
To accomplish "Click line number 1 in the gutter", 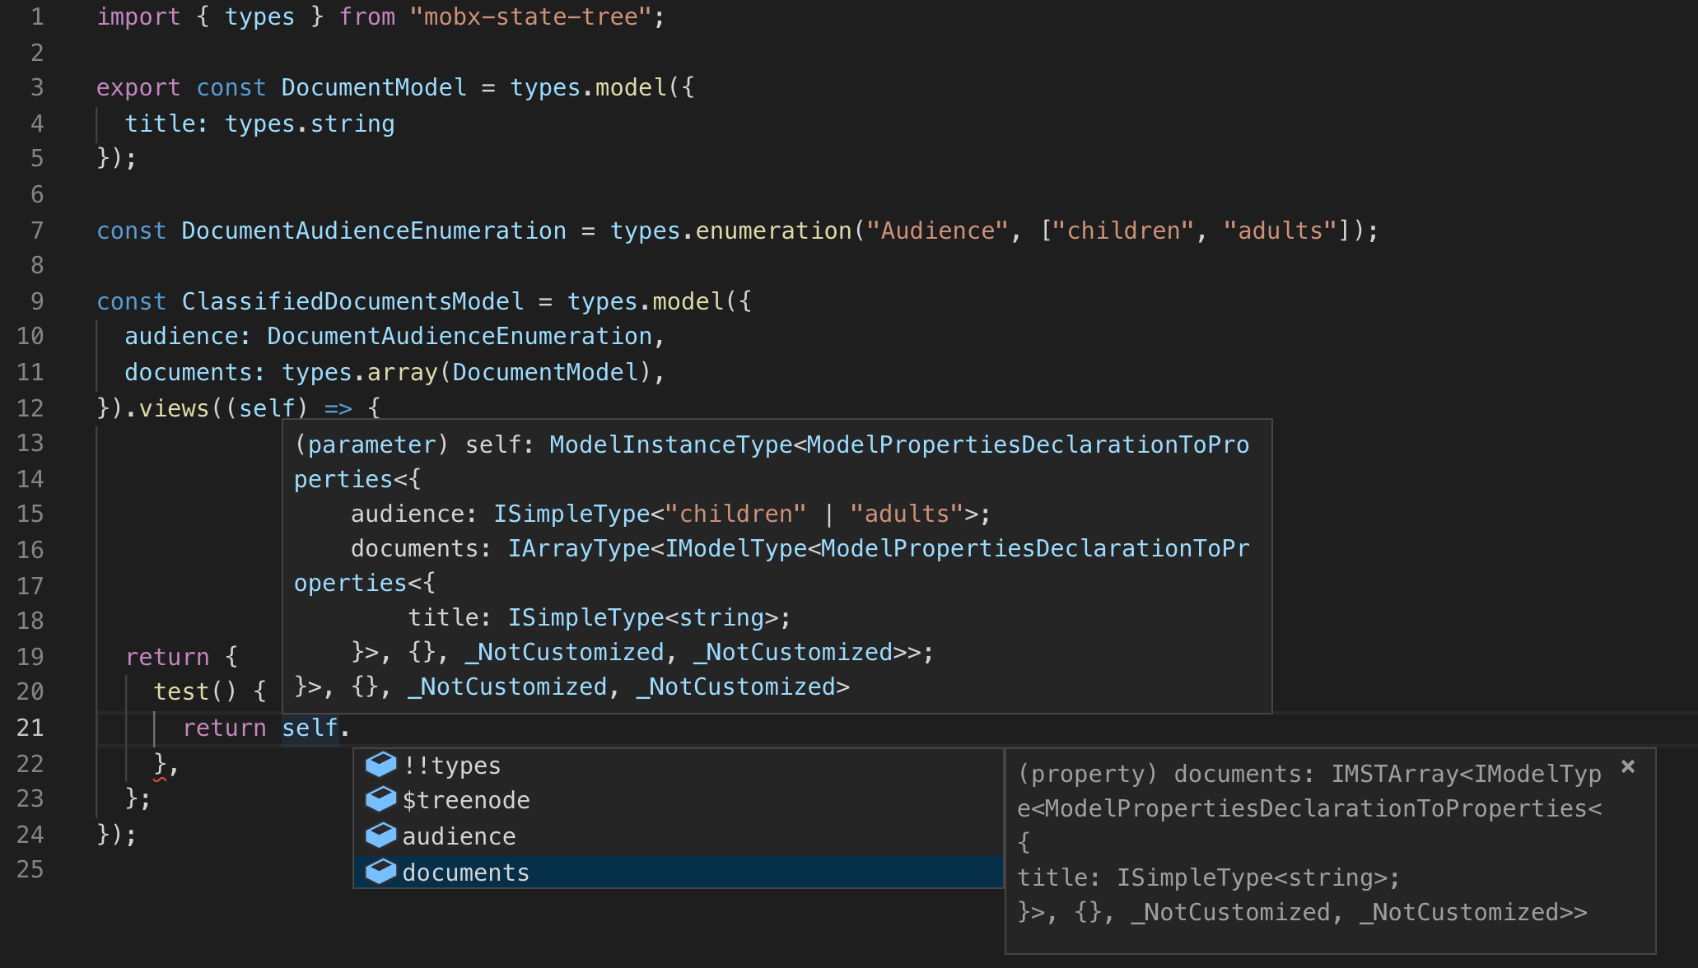I will coord(37,16).
